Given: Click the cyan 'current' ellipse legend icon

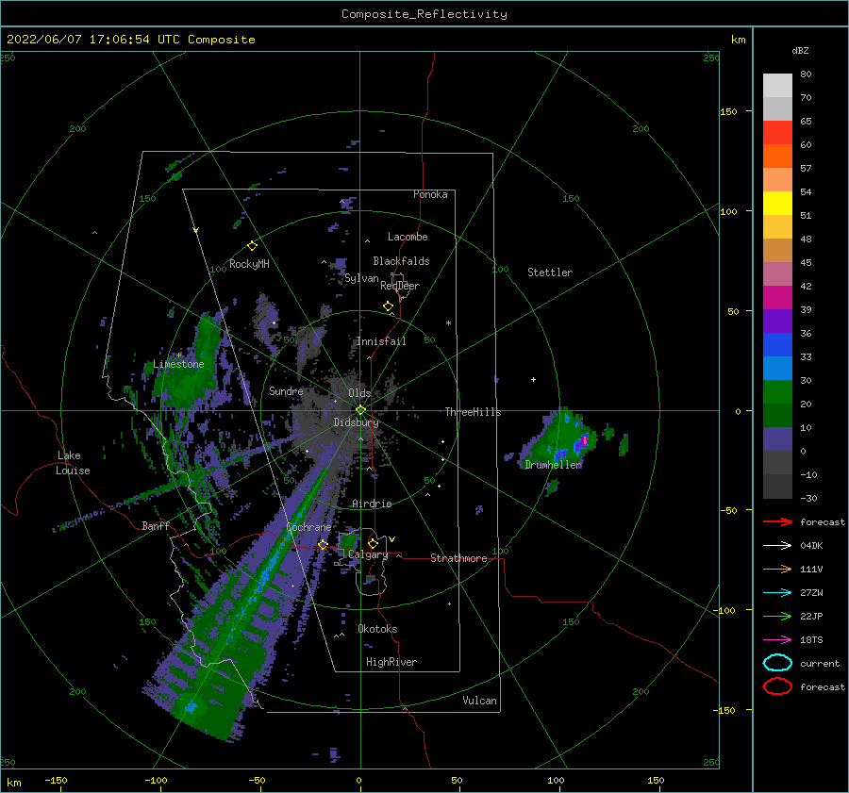Looking at the screenshot, I should pyautogui.click(x=777, y=663).
